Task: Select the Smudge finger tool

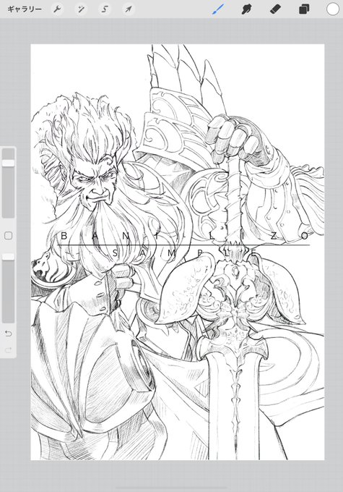Action: [247, 9]
